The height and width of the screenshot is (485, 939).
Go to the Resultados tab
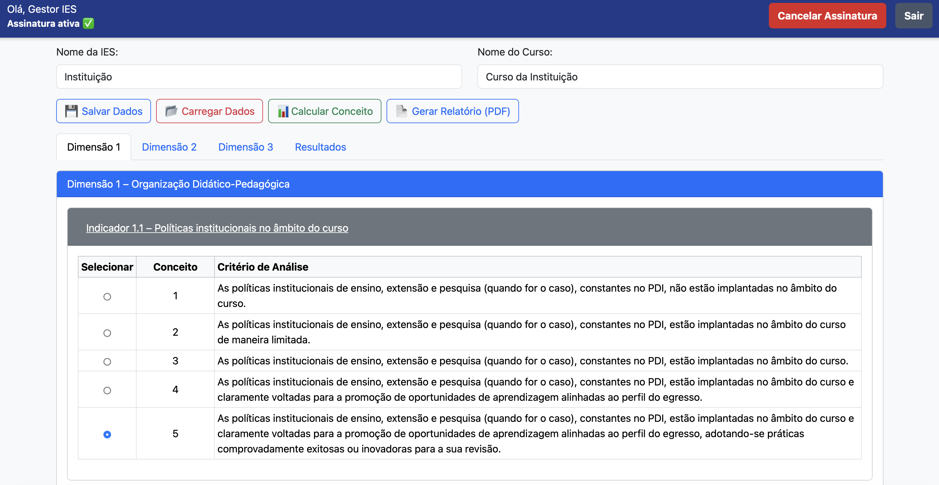[320, 147]
